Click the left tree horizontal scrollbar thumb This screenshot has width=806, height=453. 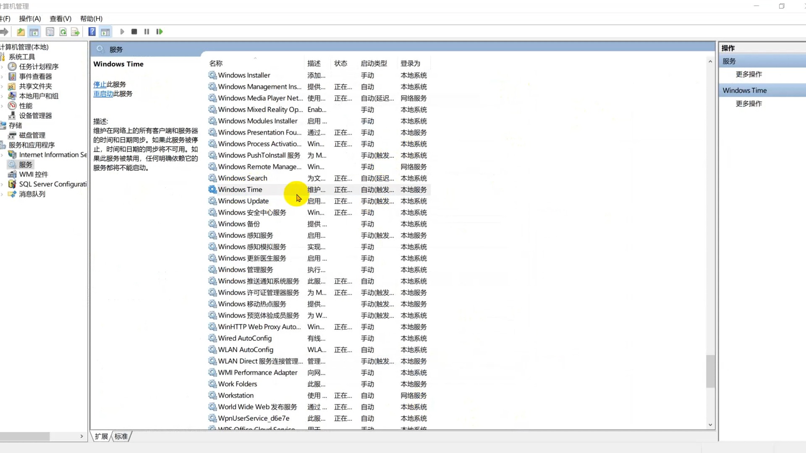(x=25, y=437)
